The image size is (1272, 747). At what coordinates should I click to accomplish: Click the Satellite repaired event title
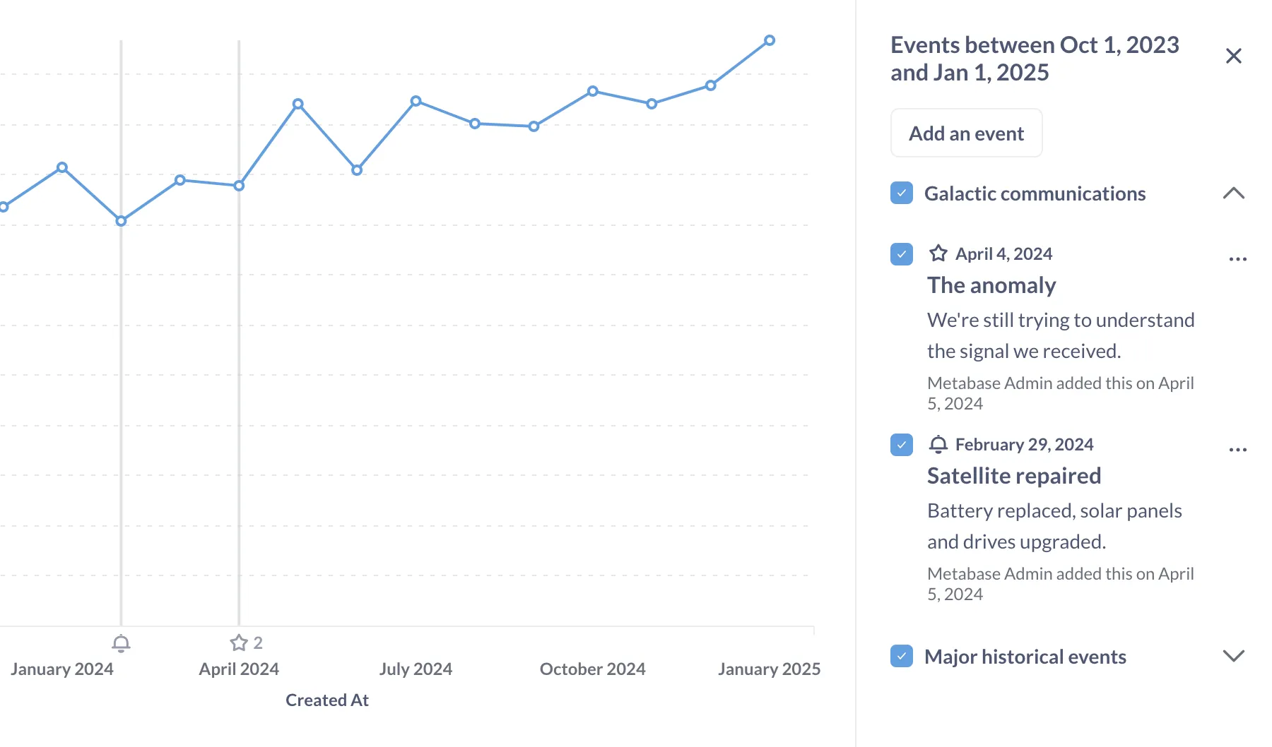[x=1014, y=476]
